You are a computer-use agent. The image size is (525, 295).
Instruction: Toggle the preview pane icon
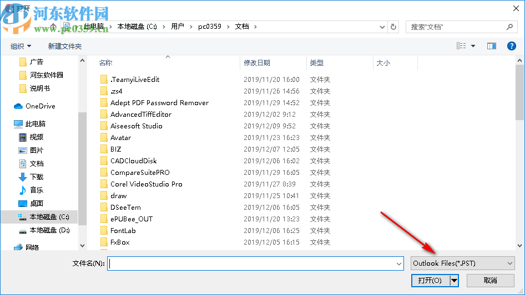[x=492, y=46]
